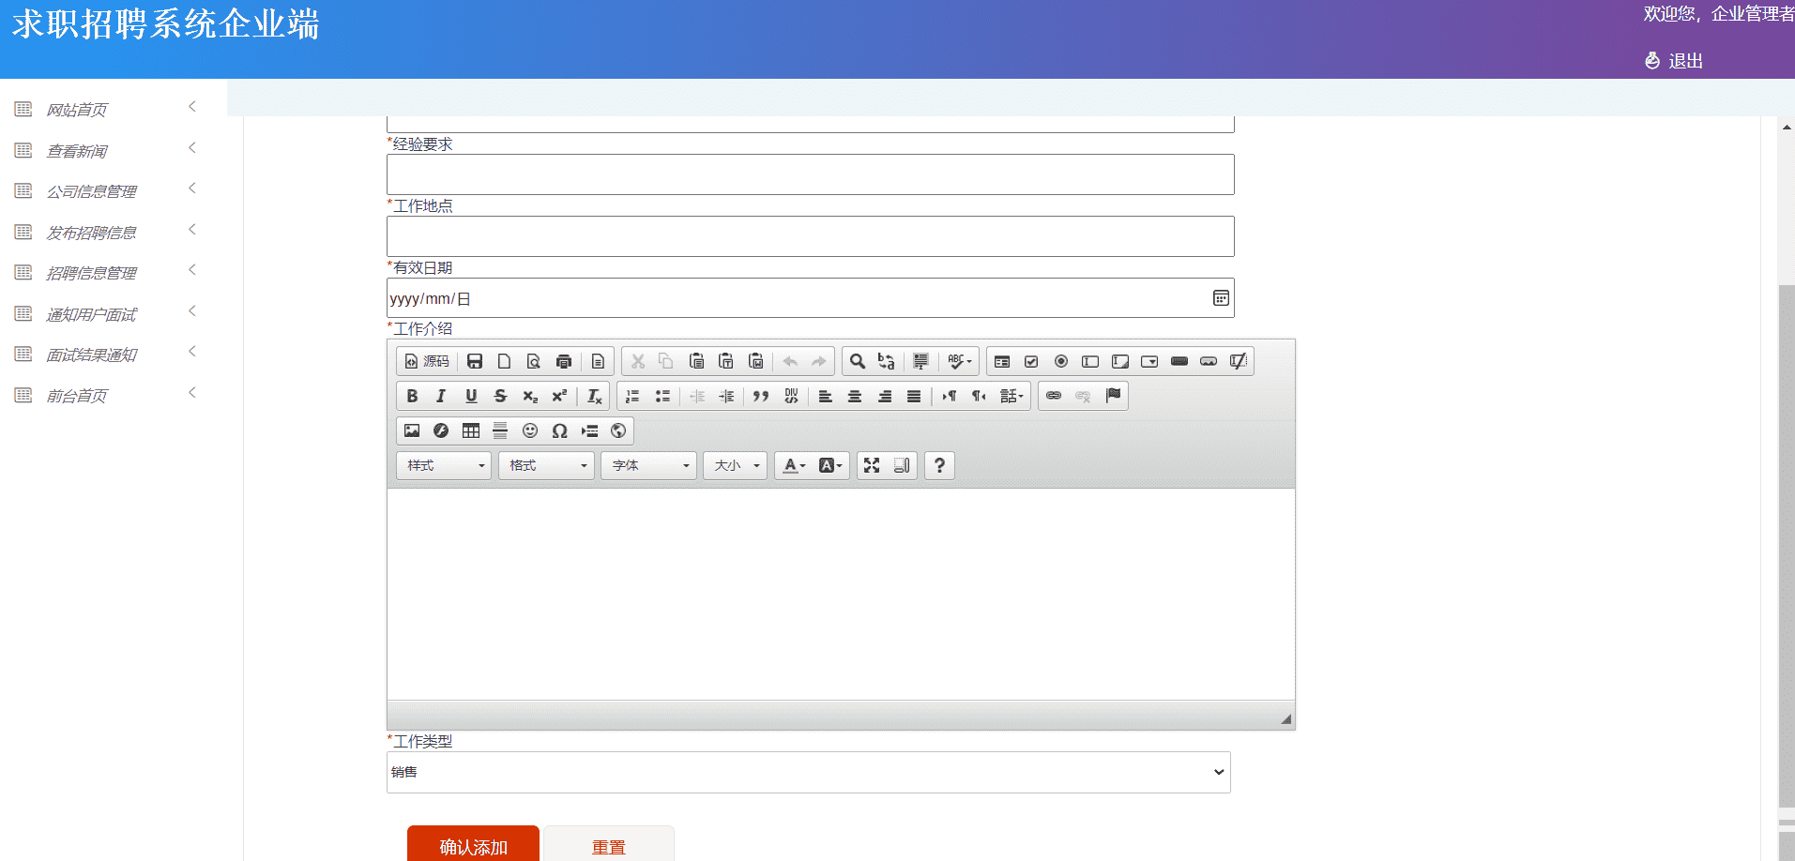
Task: Center align text
Action: click(855, 396)
